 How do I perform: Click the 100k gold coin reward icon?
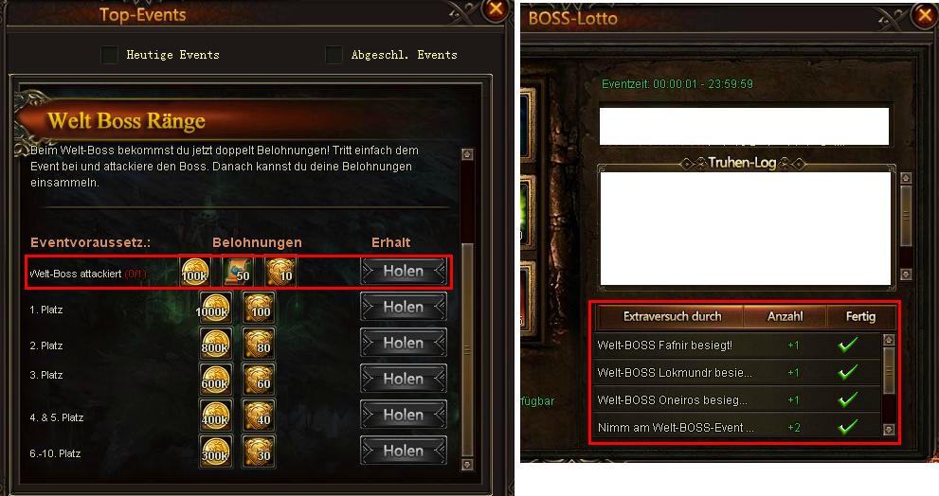[x=194, y=272]
